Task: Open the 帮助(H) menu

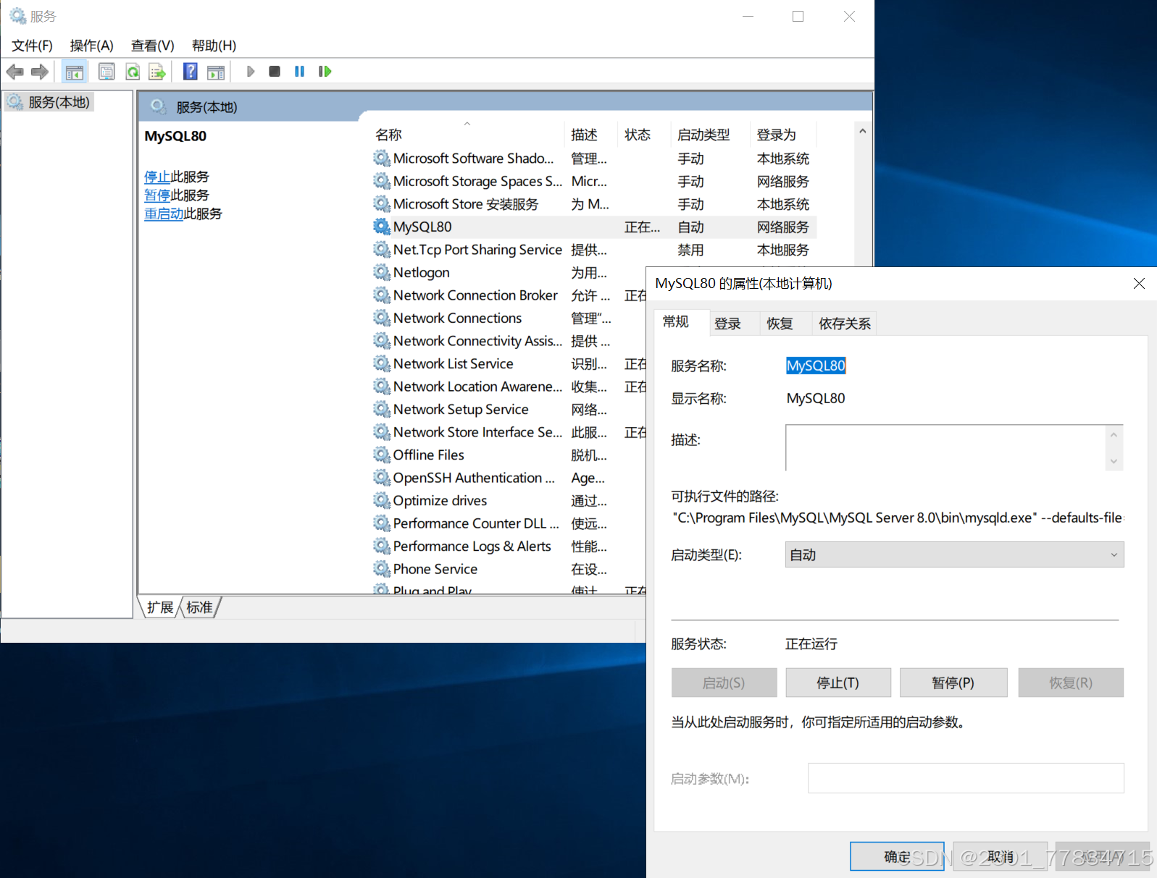Action: click(214, 46)
